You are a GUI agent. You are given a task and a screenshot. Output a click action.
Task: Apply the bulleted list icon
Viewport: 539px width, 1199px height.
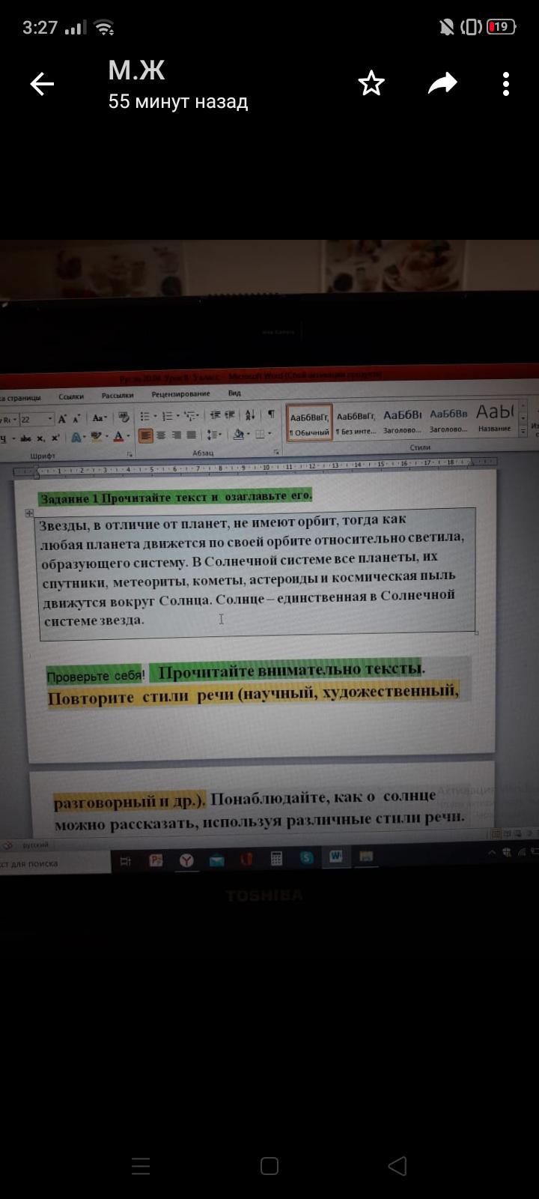(x=145, y=416)
